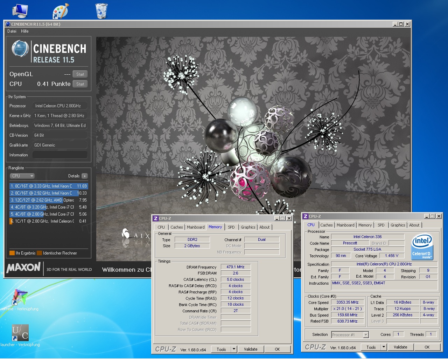Screen dimensions: 448x359
Task: Click DRAM Frequency value 479.1 MHz
Action: [236, 267]
